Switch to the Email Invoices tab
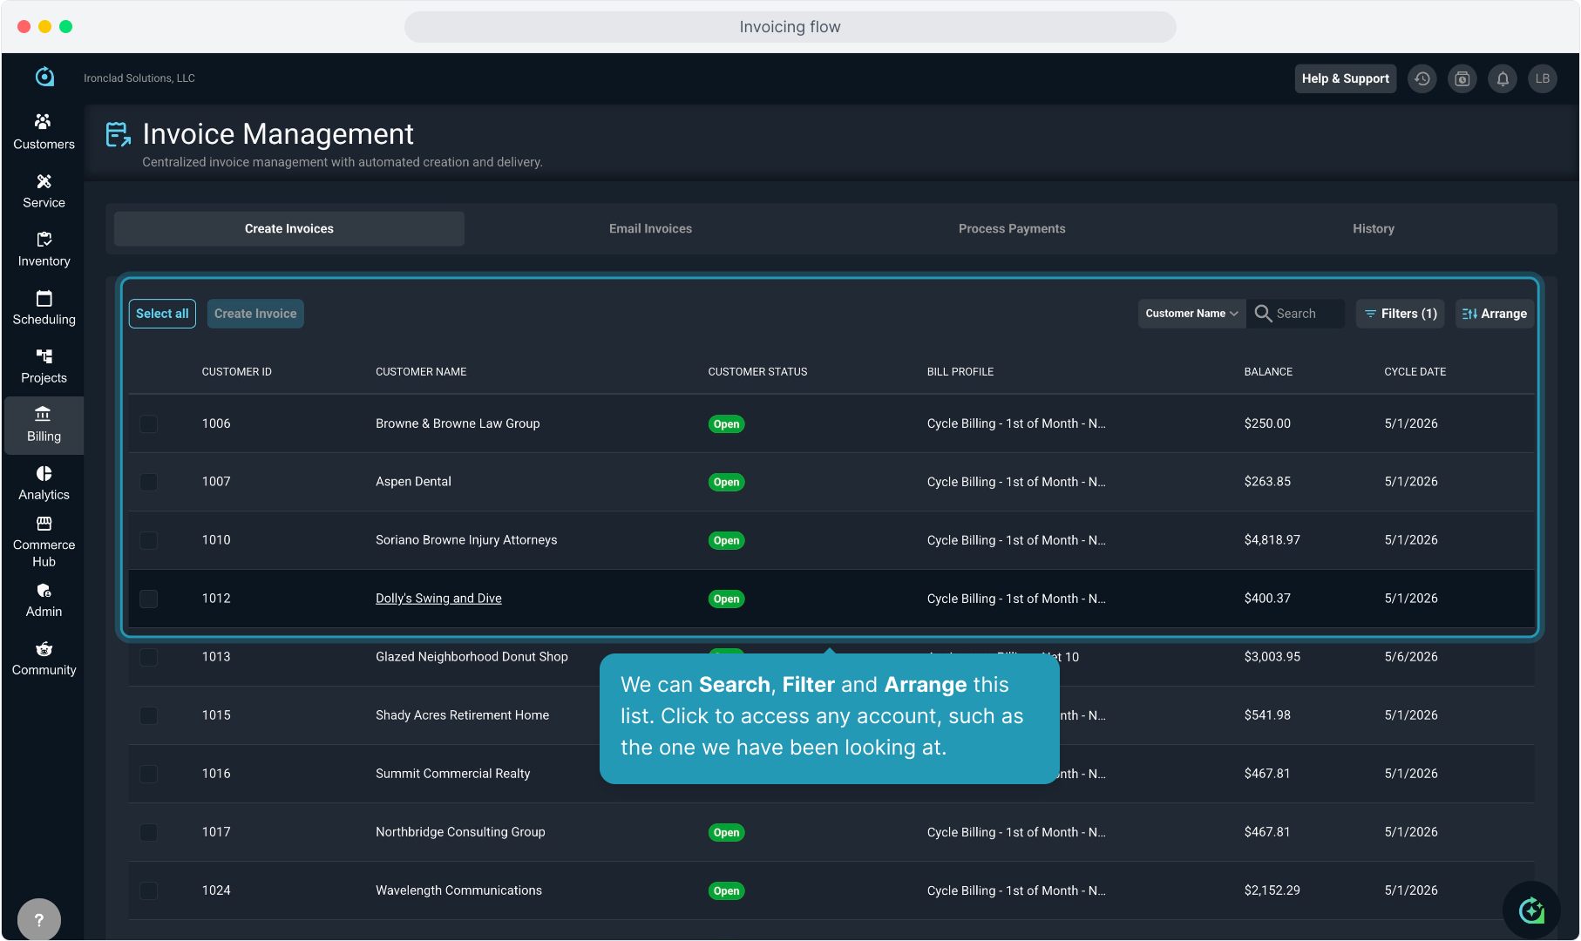 [x=650, y=228]
